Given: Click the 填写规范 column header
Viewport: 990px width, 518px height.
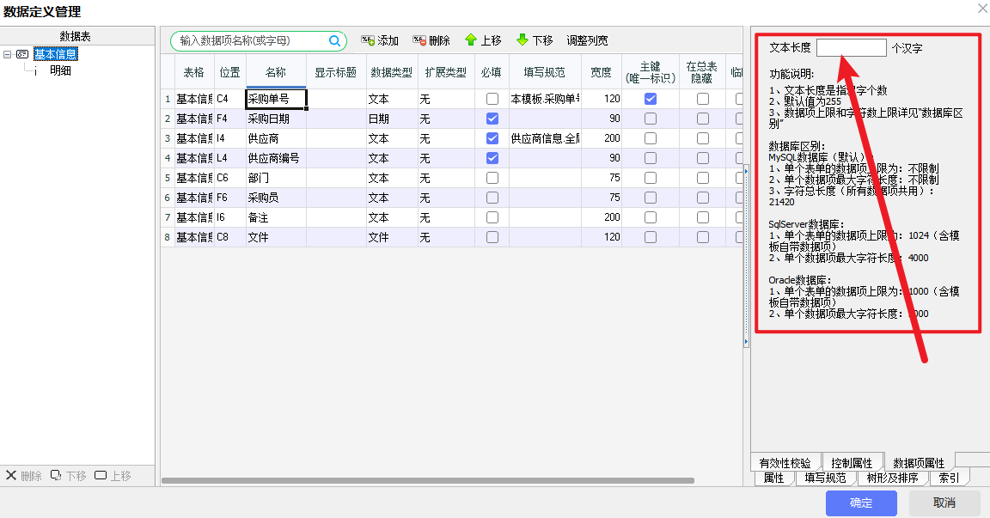Looking at the screenshot, I should pyautogui.click(x=544, y=72).
